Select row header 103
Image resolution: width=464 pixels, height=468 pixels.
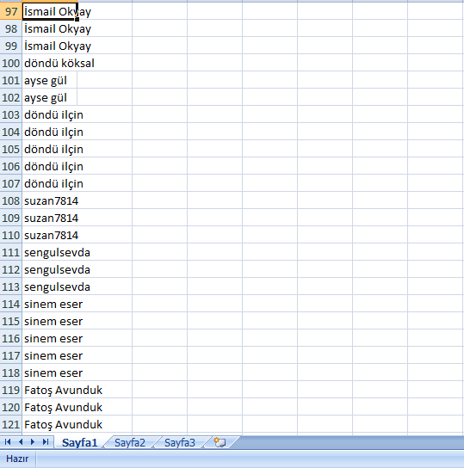tap(11, 114)
